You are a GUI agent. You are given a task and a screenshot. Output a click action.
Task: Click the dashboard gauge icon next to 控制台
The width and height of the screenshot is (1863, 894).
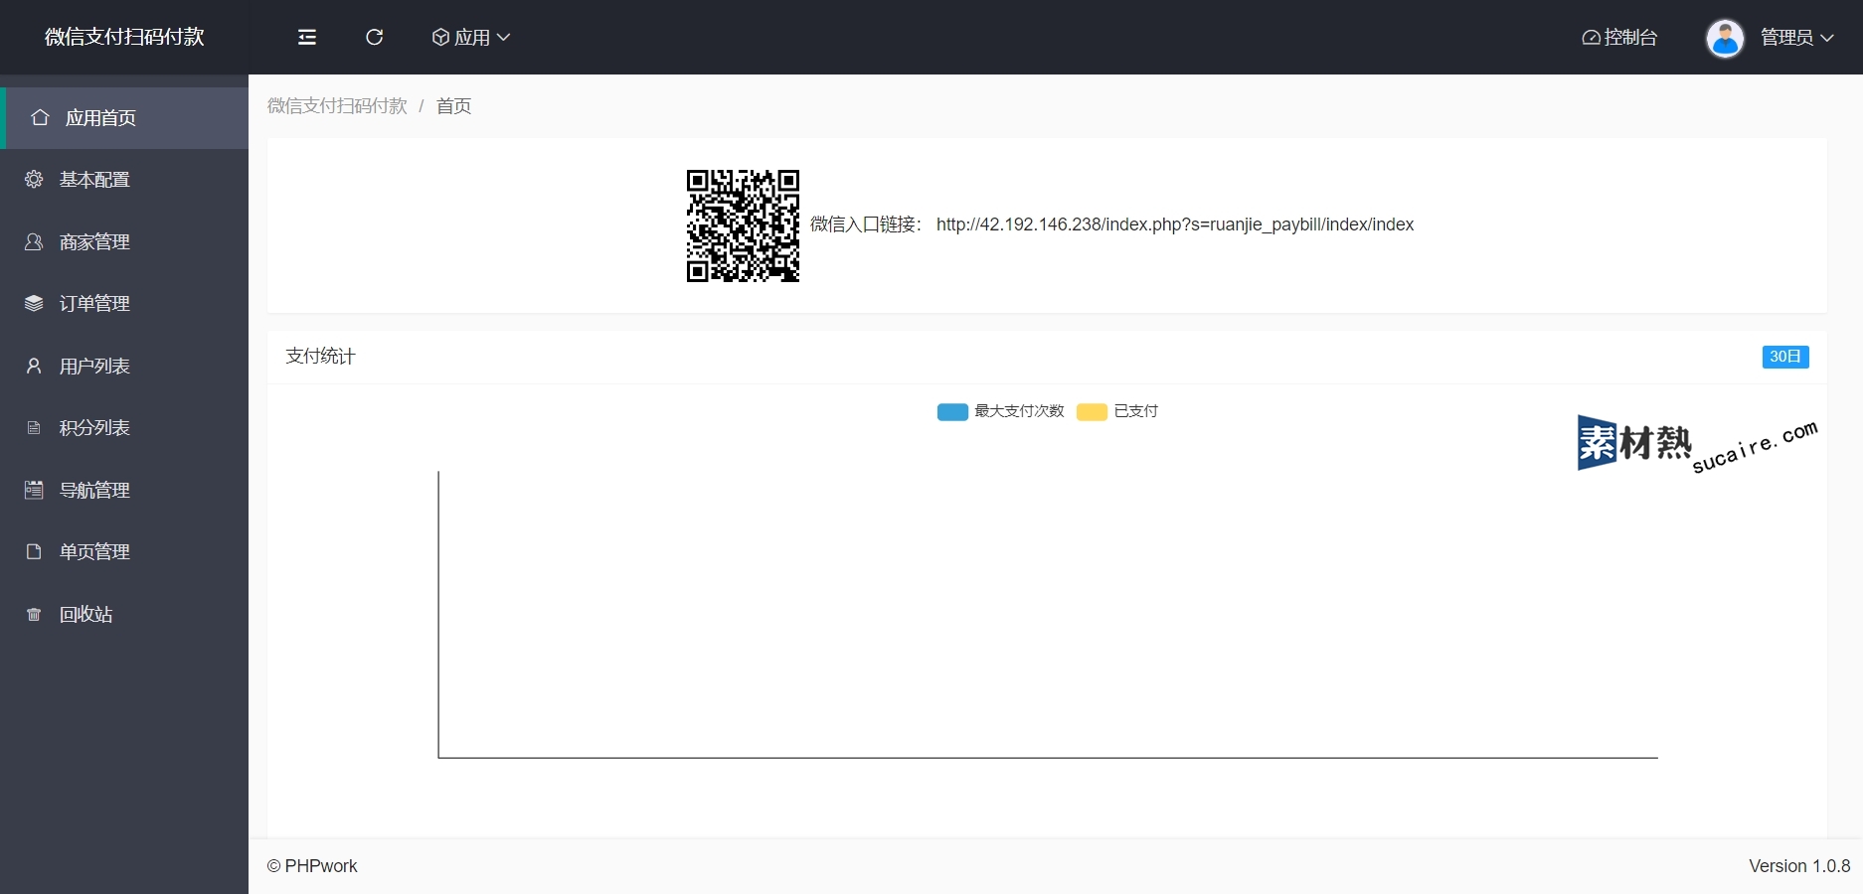pyautogui.click(x=1591, y=38)
